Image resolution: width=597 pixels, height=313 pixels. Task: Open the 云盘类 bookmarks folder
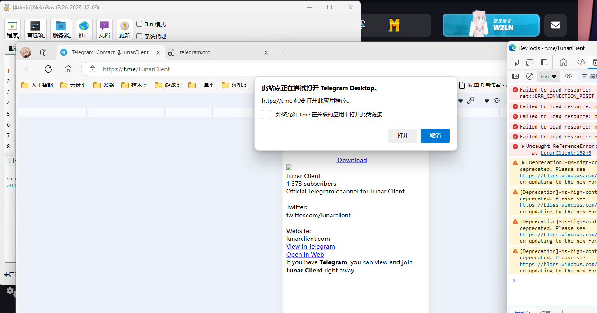click(73, 85)
